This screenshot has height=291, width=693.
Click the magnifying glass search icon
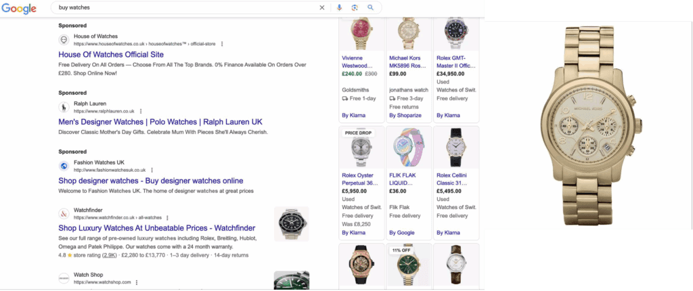370,7
